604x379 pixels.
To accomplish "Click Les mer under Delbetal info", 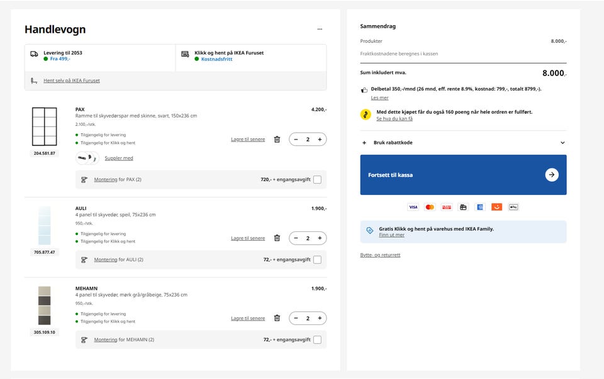I will pyautogui.click(x=379, y=98).
